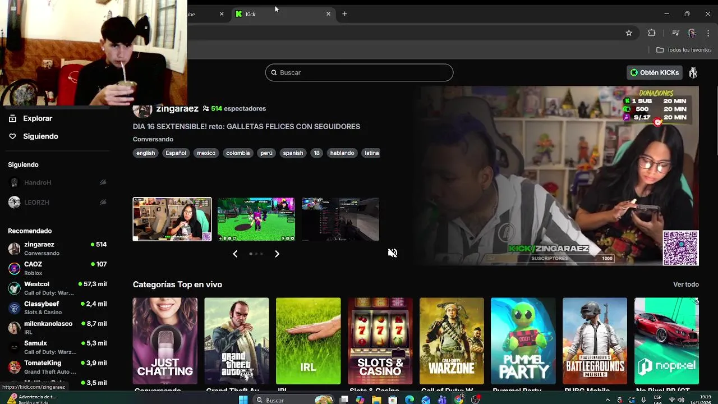Viewport: 718px width, 404px height.
Task: Open recommended channel zingaraez
Action: [57, 249]
